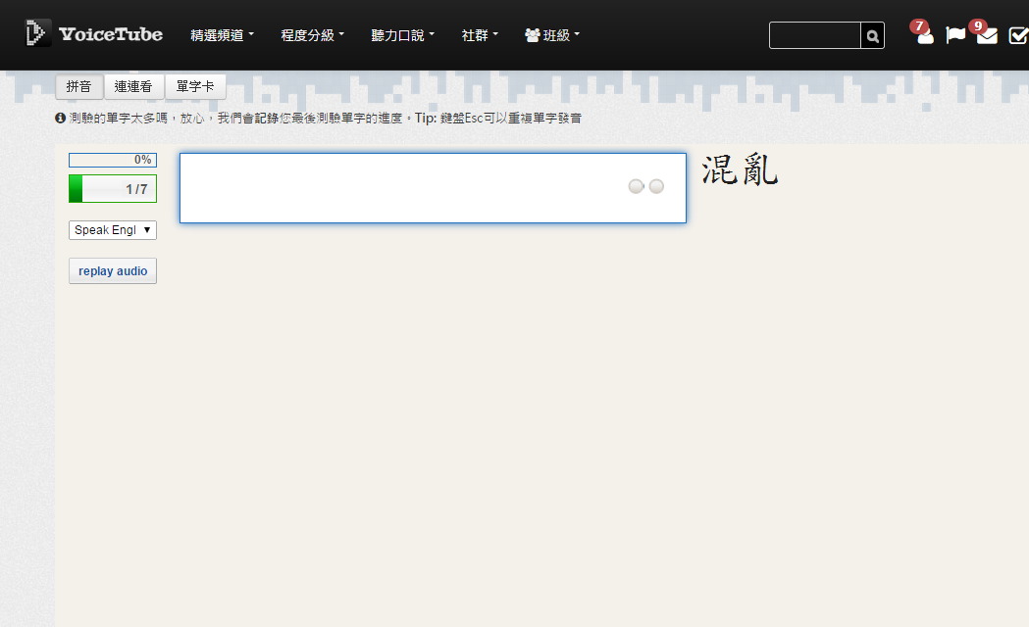Click inside the top search field
The height and width of the screenshot is (627, 1029).
tap(814, 35)
